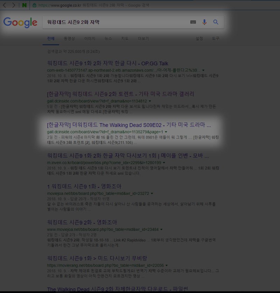The width and height of the screenshot is (280, 293).
Task: Click the movierang.net URL text
Action: pyautogui.click(x=105, y=266)
